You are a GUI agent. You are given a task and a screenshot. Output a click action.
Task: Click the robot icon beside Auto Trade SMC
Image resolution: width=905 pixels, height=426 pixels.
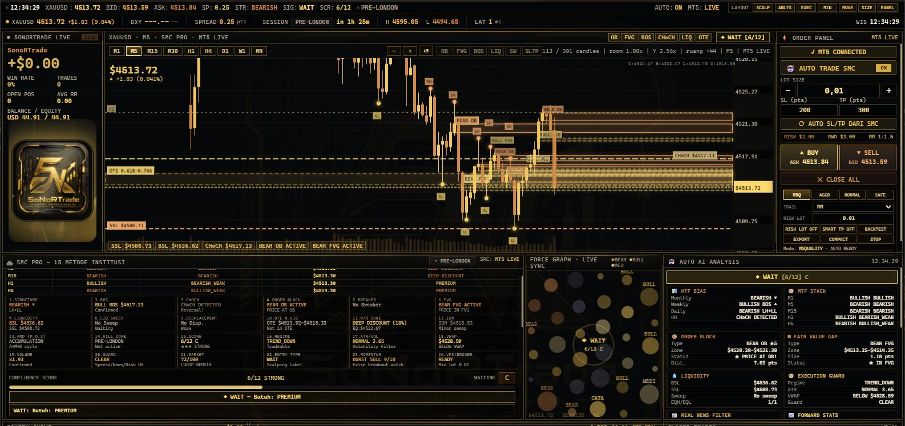[x=790, y=68]
